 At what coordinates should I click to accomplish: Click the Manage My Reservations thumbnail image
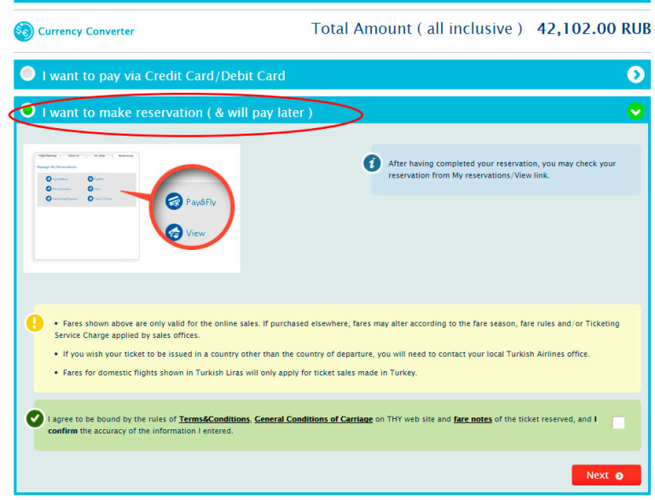(85, 206)
